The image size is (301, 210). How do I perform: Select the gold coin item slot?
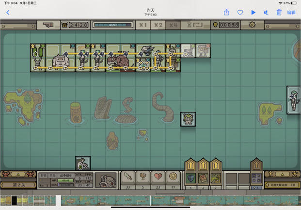(173, 177)
